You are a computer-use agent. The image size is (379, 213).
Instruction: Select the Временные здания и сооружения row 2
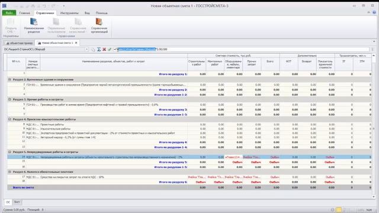tap(189, 85)
